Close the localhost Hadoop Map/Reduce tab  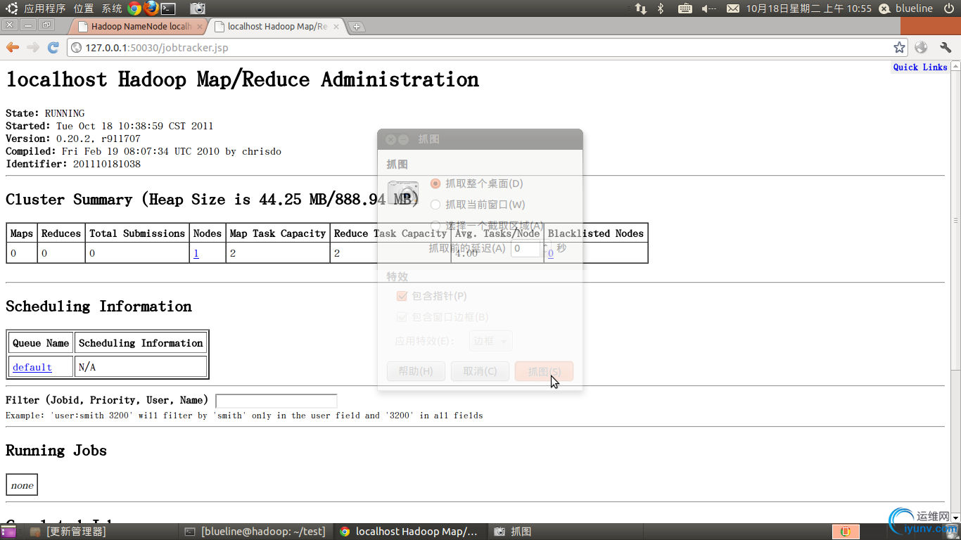337,27
